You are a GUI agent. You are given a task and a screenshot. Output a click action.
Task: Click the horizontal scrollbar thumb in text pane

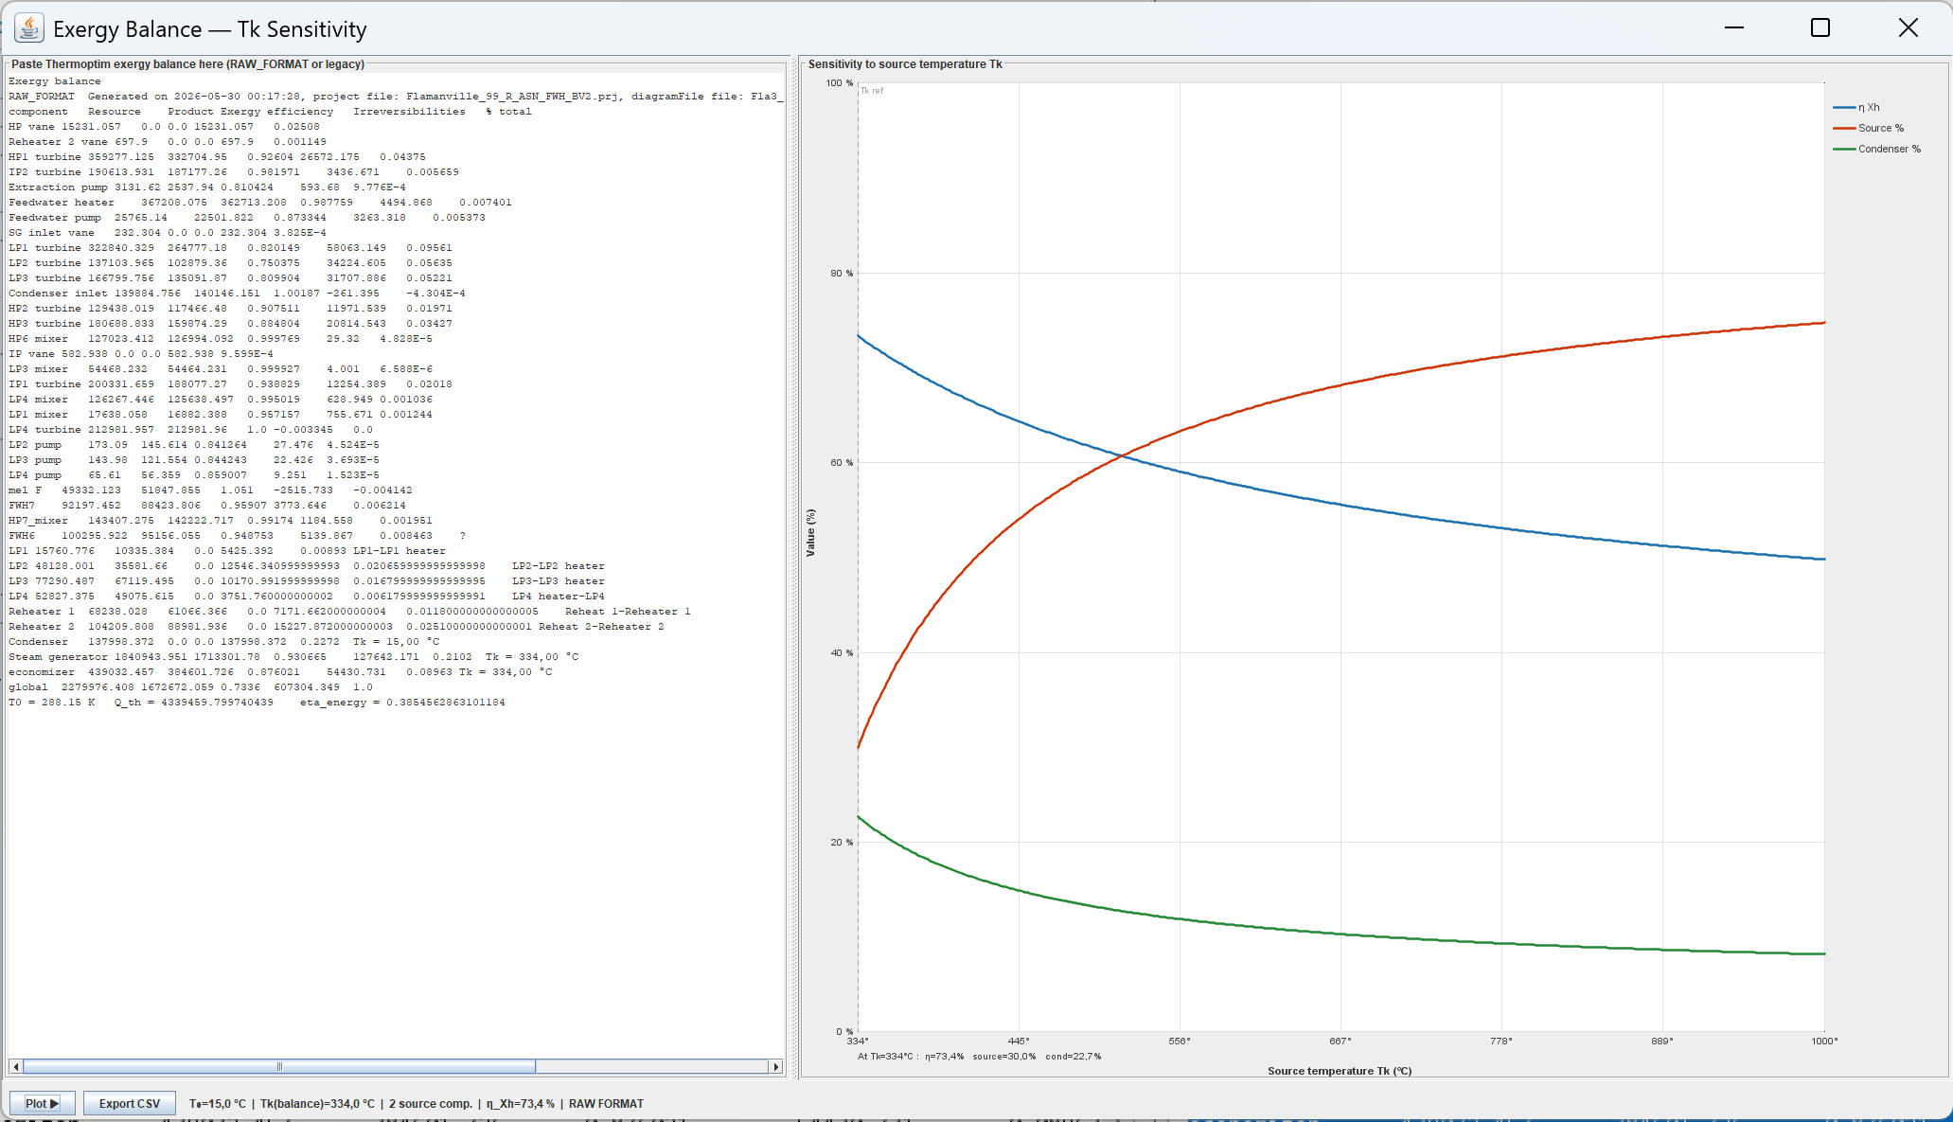click(x=279, y=1067)
